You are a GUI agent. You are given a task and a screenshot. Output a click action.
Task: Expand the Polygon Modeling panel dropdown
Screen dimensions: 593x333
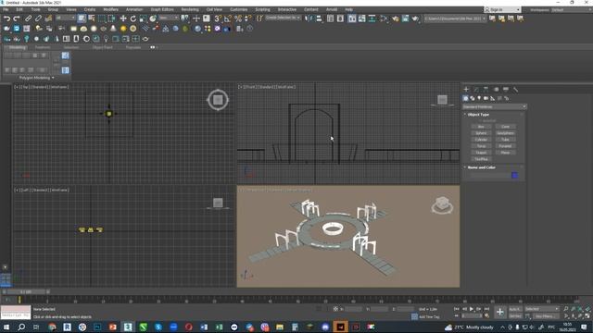click(x=37, y=78)
